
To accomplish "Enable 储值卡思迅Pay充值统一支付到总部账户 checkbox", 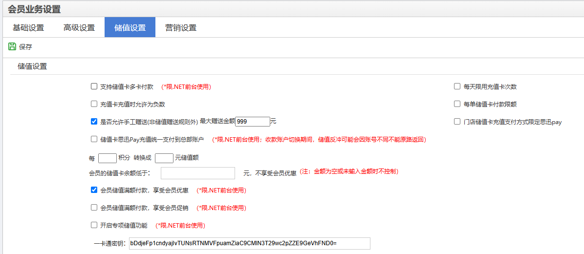I will pos(94,139).
